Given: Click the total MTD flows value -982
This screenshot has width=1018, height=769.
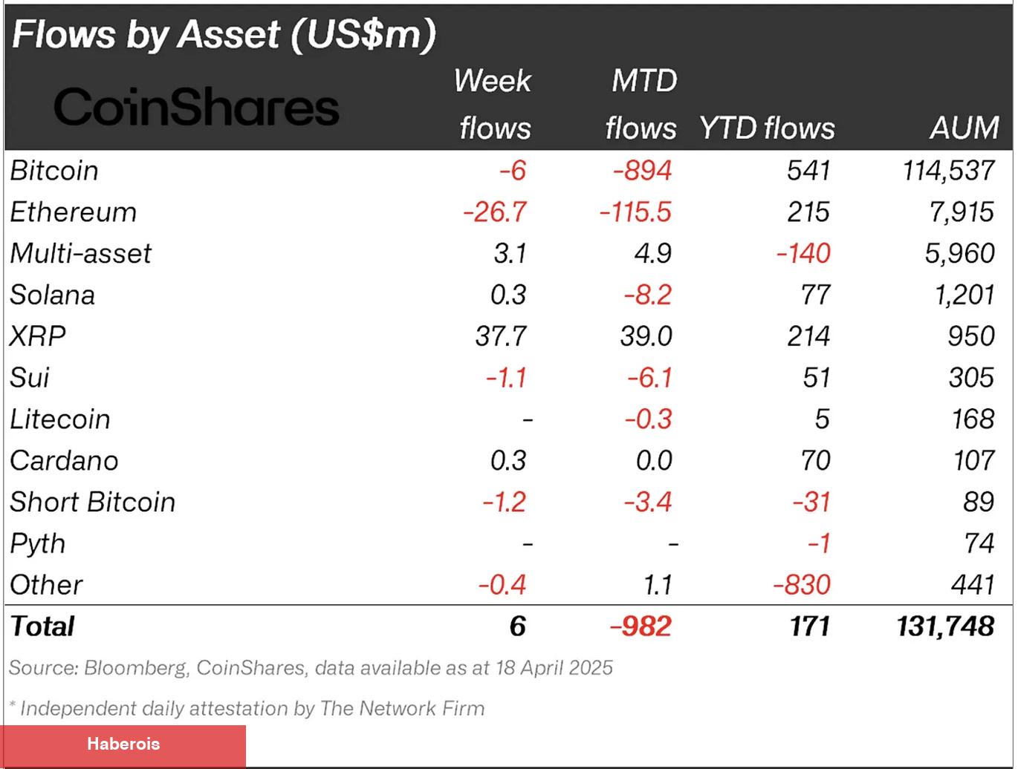Looking at the screenshot, I should 641,626.
